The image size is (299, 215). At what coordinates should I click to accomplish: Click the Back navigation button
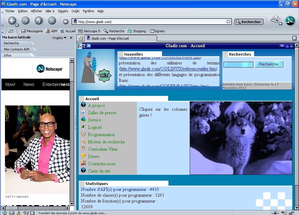click(12, 21)
